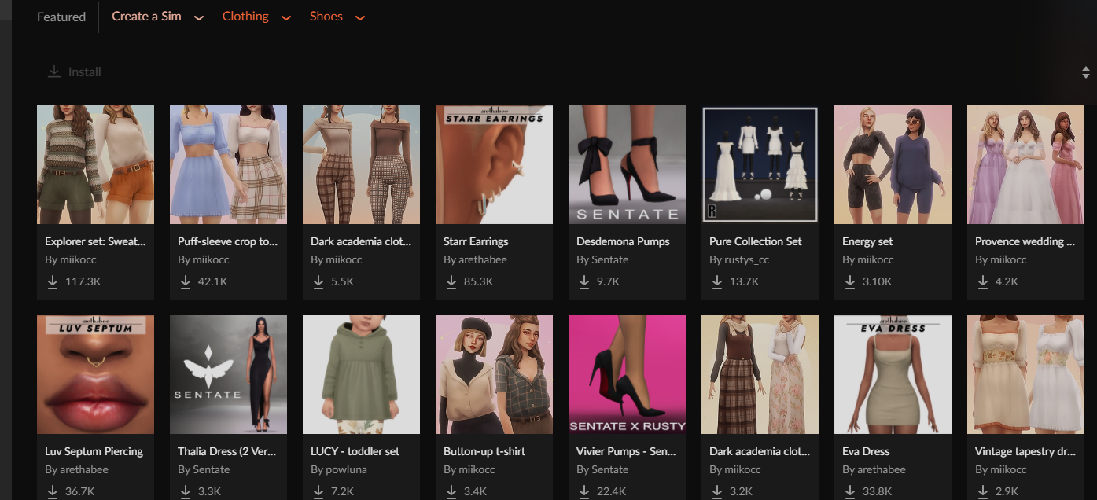Screen dimensions: 1097x500
Task: Expand the Create a Sim dropdown
Action: pos(199,17)
